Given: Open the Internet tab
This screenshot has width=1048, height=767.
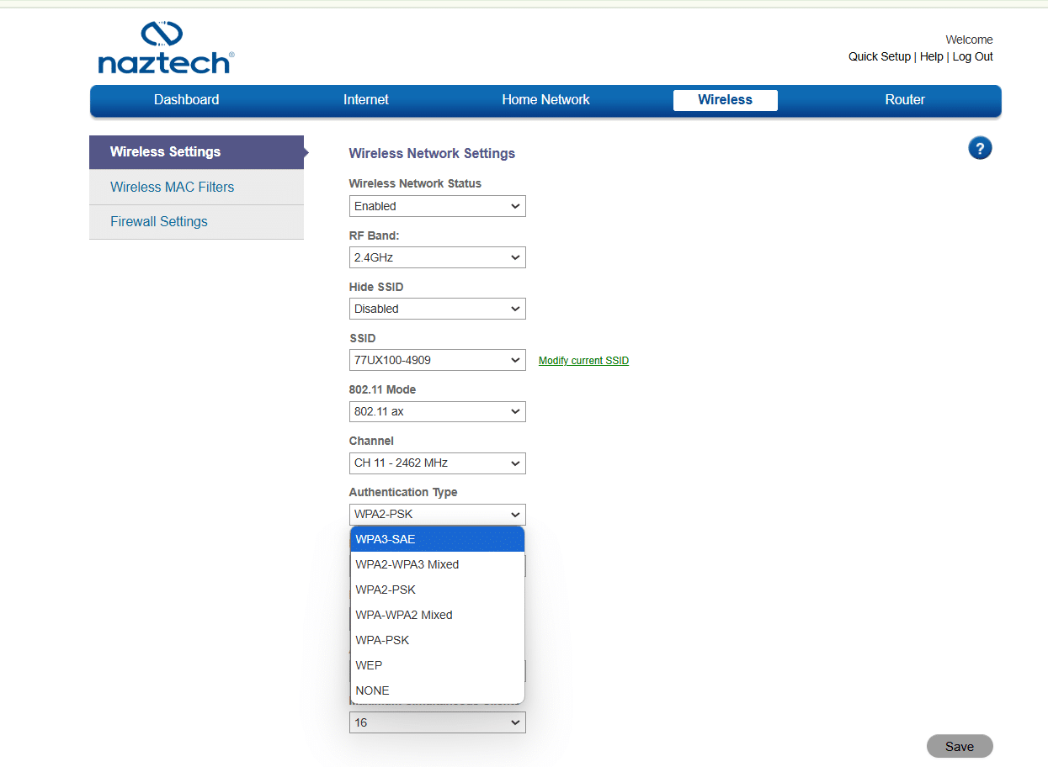Looking at the screenshot, I should [365, 100].
